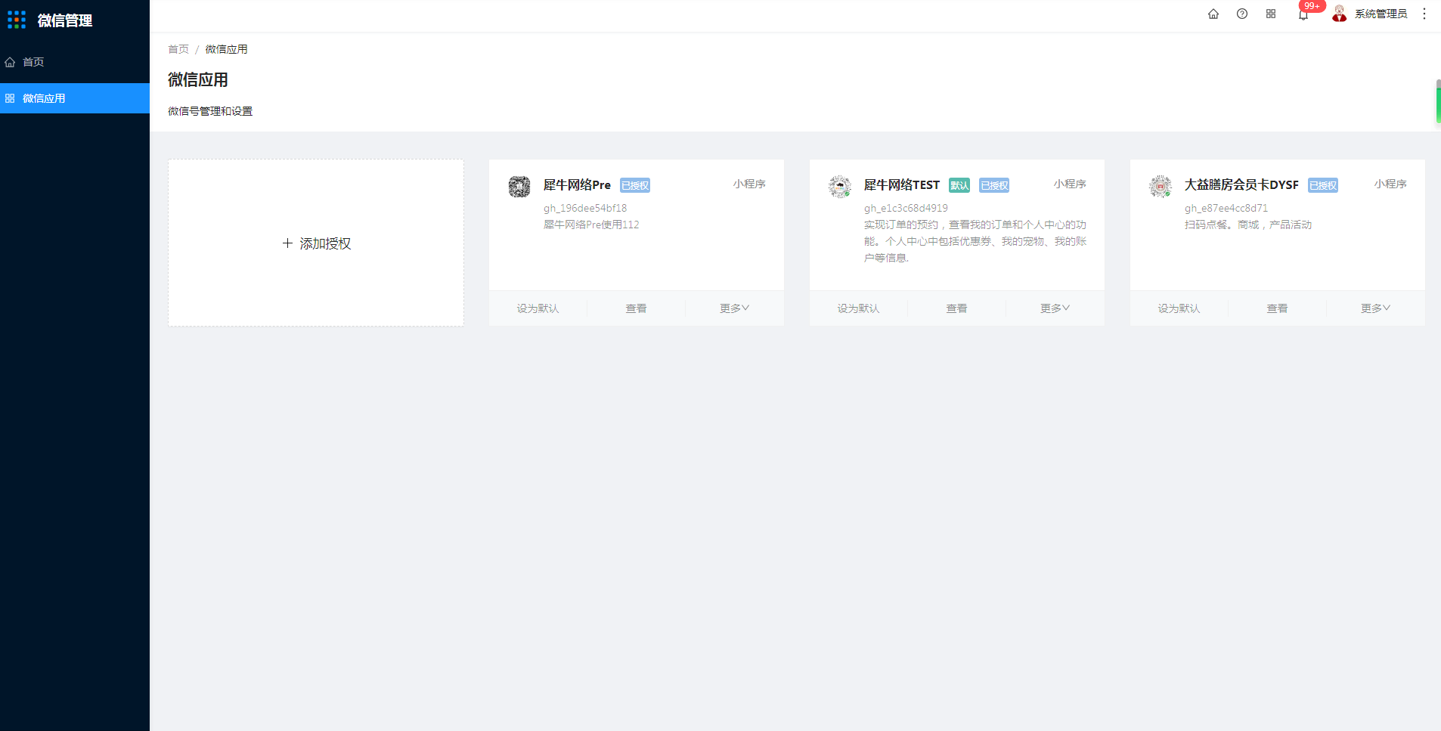Click the green 默认 tag on 犀牛网络TEST

coord(959,185)
